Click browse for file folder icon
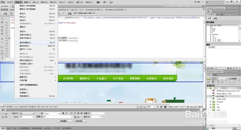This screenshot has width=241, height=130. (x=78, y=117)
